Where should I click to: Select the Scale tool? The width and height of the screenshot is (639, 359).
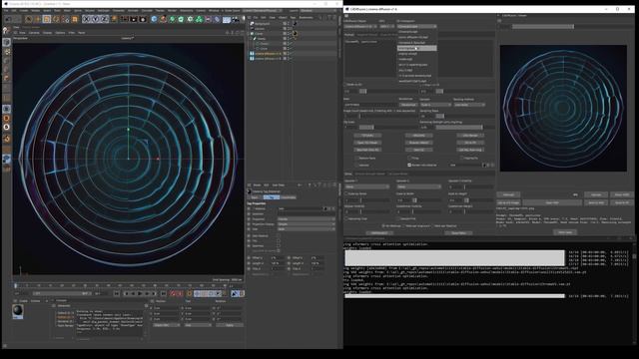pos(47,19)
